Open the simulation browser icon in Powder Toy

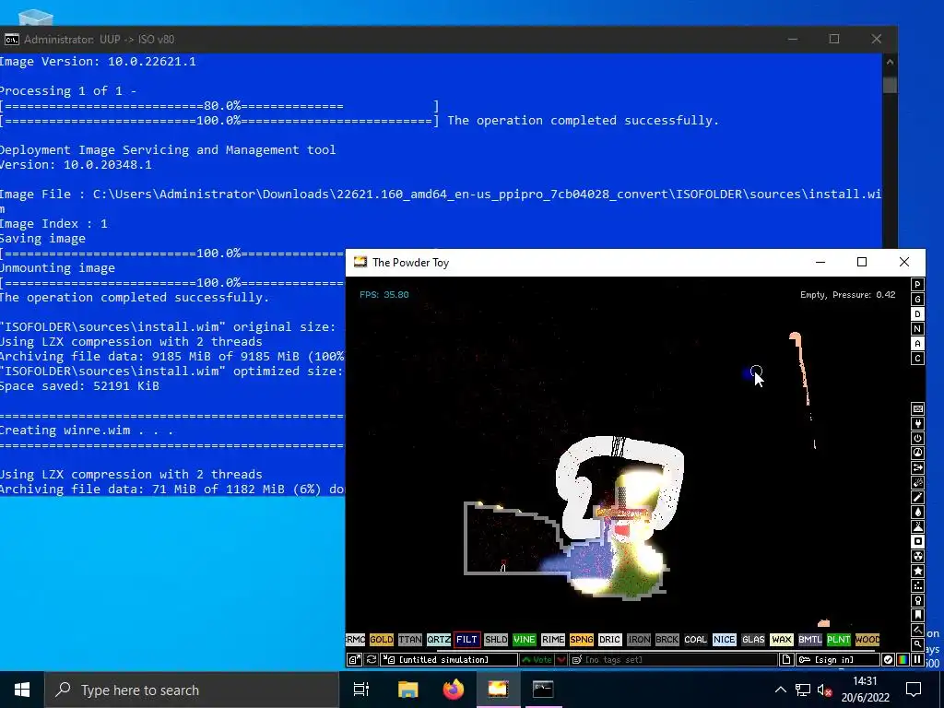[x=355, y=660]
